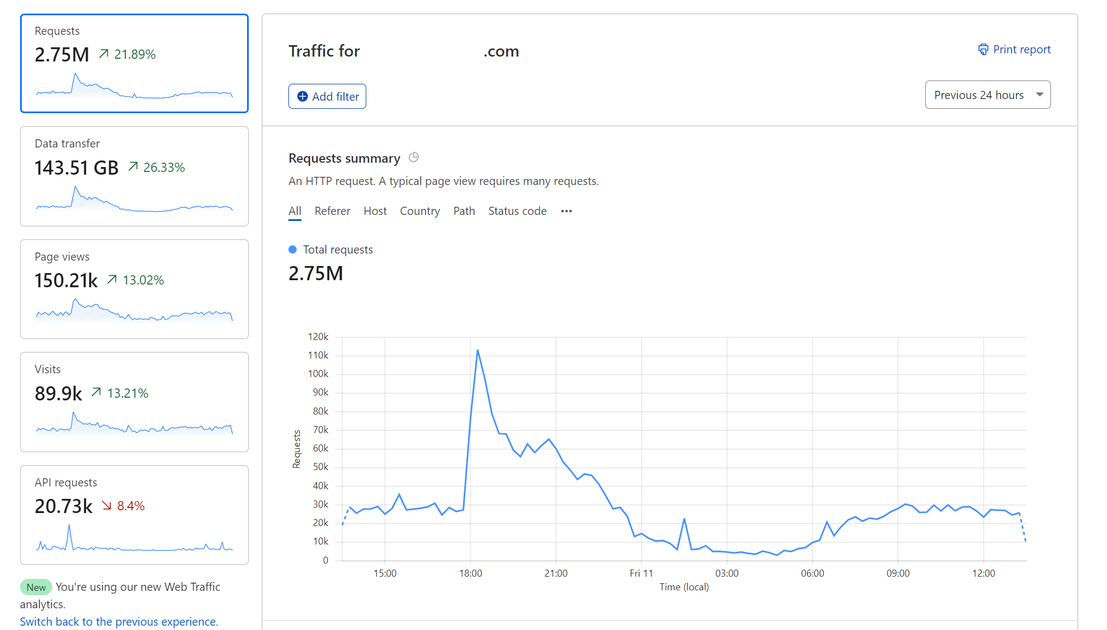Click the up arrow next to 26.33%
The width and height of the screenshot is (1107, 630).
(x=133, y=166)
